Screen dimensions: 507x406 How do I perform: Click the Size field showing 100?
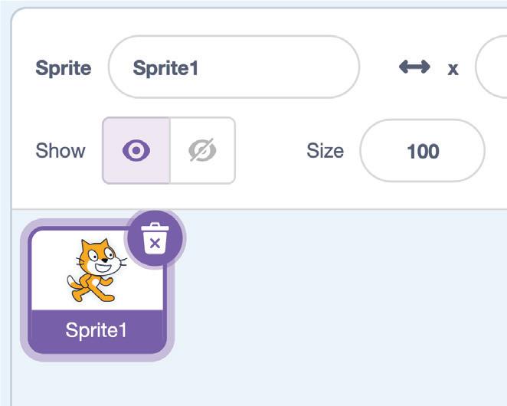422,151
